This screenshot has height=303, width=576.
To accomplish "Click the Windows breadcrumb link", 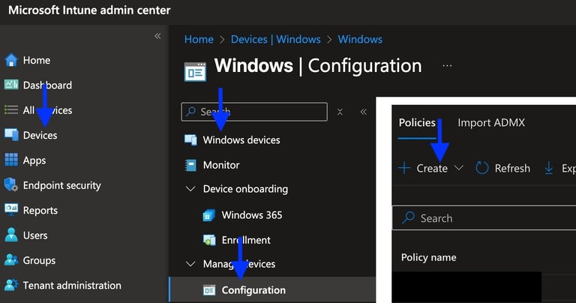I will [x=360, y=39].
